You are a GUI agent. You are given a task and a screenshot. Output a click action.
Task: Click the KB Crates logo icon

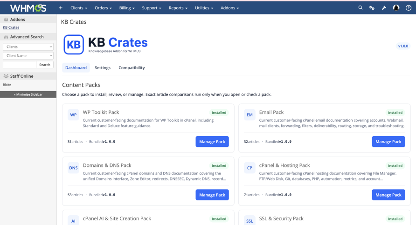74,45
